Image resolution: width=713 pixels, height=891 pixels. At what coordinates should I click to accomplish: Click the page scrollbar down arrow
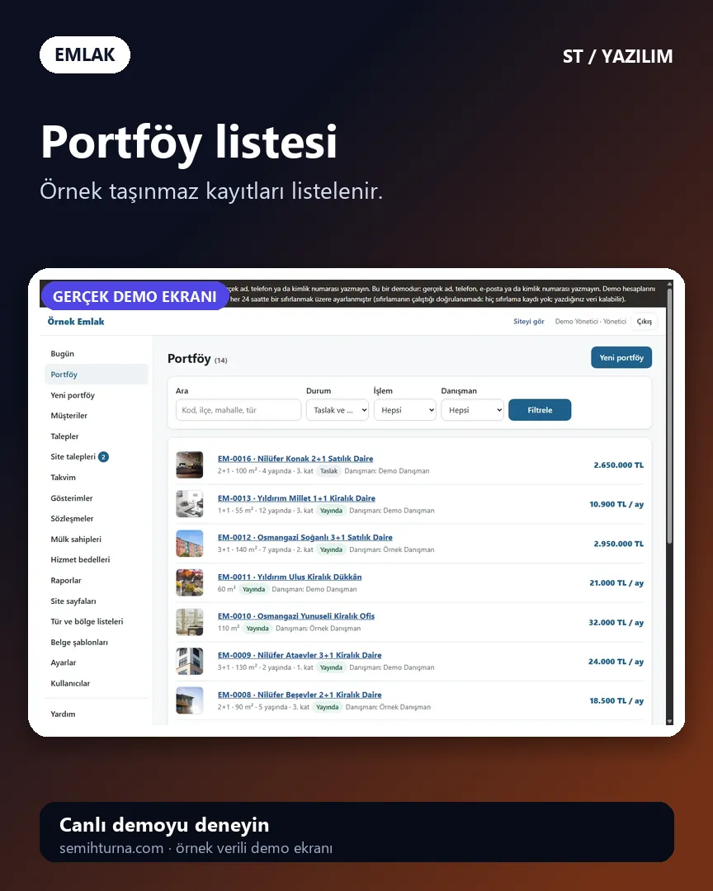coord(669,721)
